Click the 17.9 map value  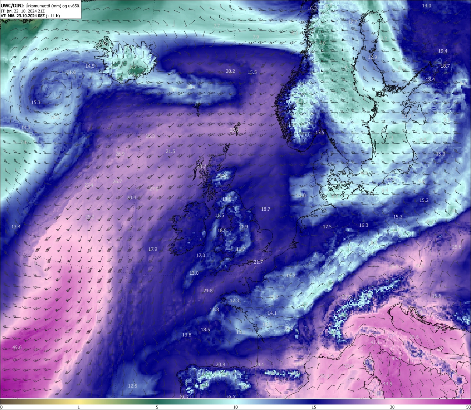[153, 249]
